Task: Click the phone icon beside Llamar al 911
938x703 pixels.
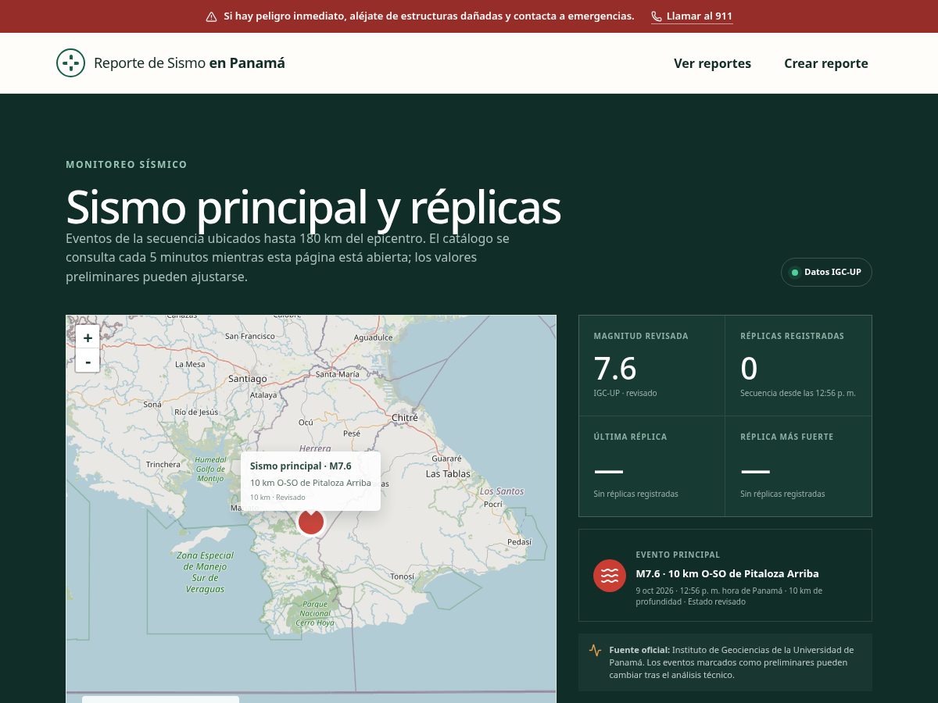Action: pos(657,16)
